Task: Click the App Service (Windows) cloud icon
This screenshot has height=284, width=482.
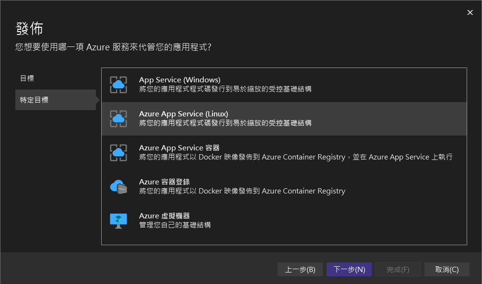Action: (118, 85)
